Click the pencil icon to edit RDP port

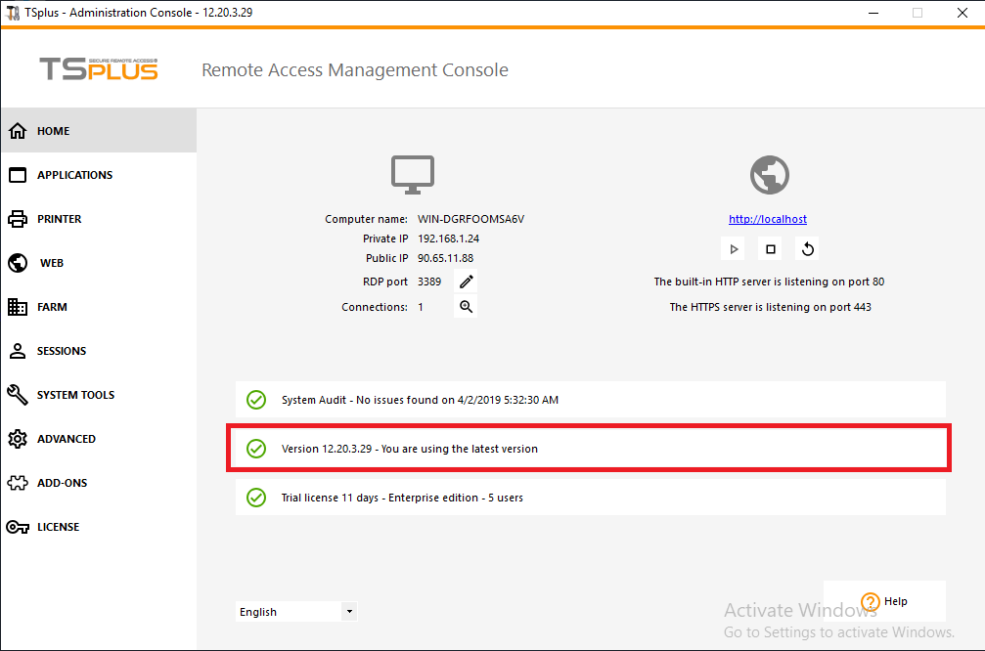tap(467, 282)
